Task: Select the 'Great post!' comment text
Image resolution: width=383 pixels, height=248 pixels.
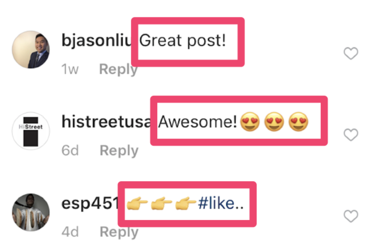Action: tap(182, 40)
